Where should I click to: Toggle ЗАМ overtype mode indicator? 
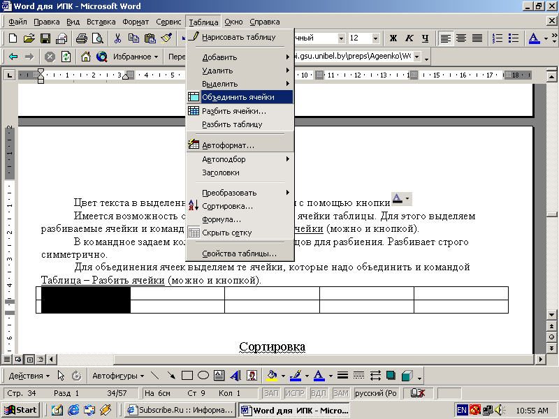[340, 393]
